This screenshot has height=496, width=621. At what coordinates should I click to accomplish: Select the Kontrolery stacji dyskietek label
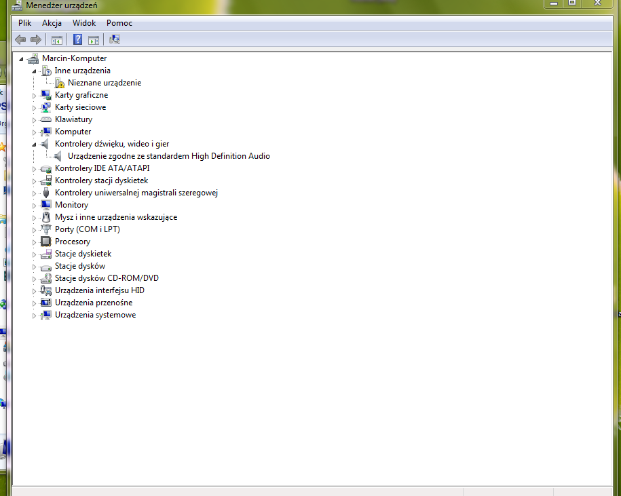click(x=101, y=180)
